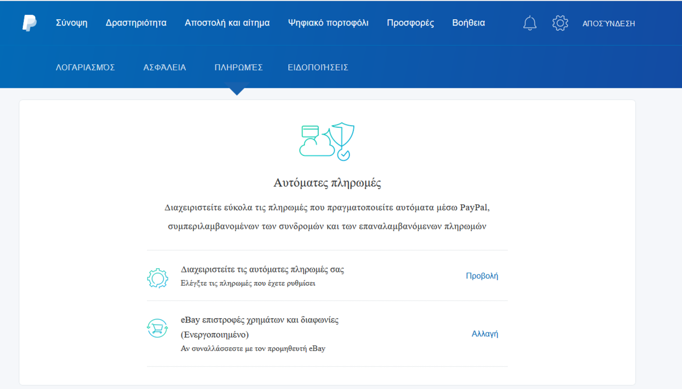The image size is (682, 389).
Task: Click the Προβολή link for automatic payments
Action: tap(482, 276)
